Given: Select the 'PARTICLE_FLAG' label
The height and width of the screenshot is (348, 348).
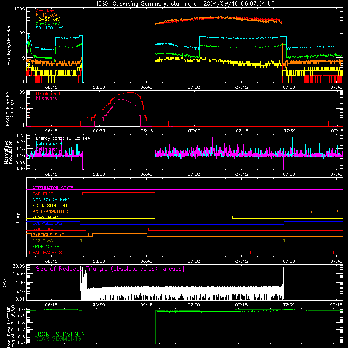Looking at the screenshot, I should pyautogui.click(x=49, y=235).
